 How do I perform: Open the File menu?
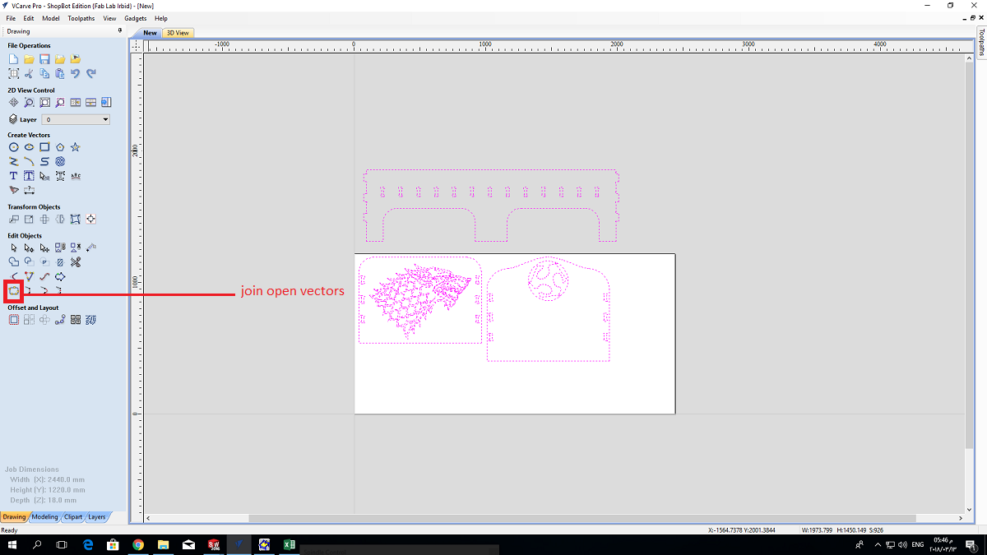point(11,18)
